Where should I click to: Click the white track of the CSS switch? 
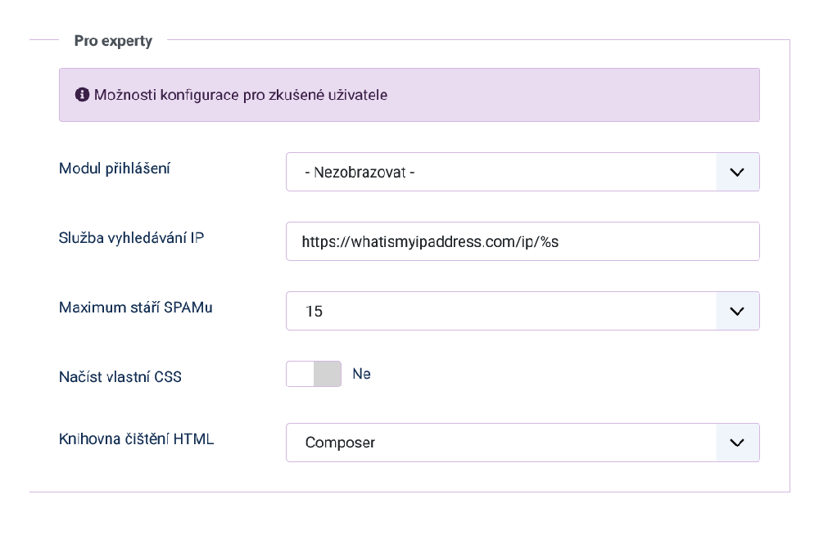301,374
